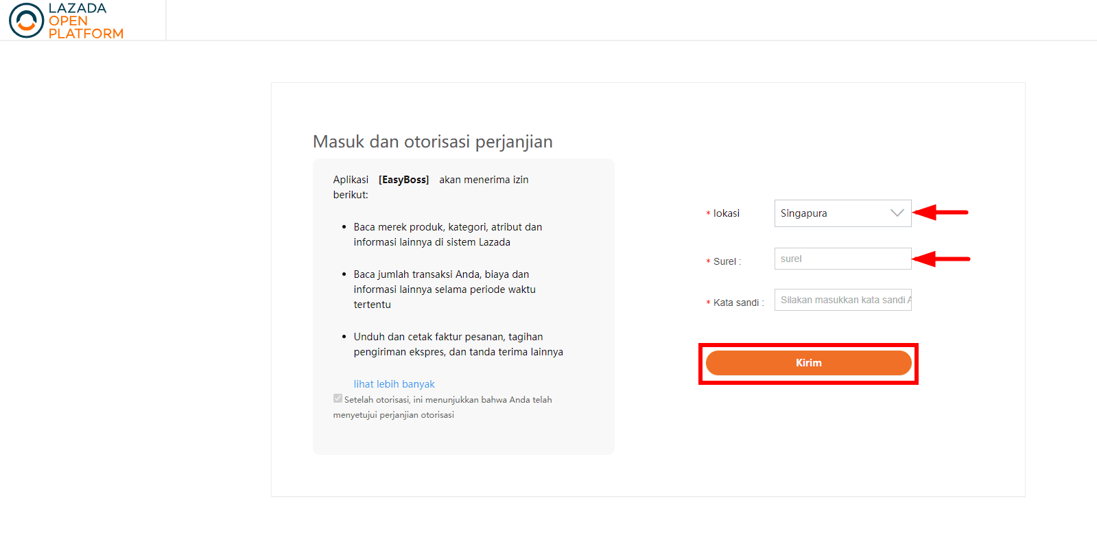The image size is (1097, 544).
Task: Open the lihat lebih banyak link
Action: [x=394, y=384]
